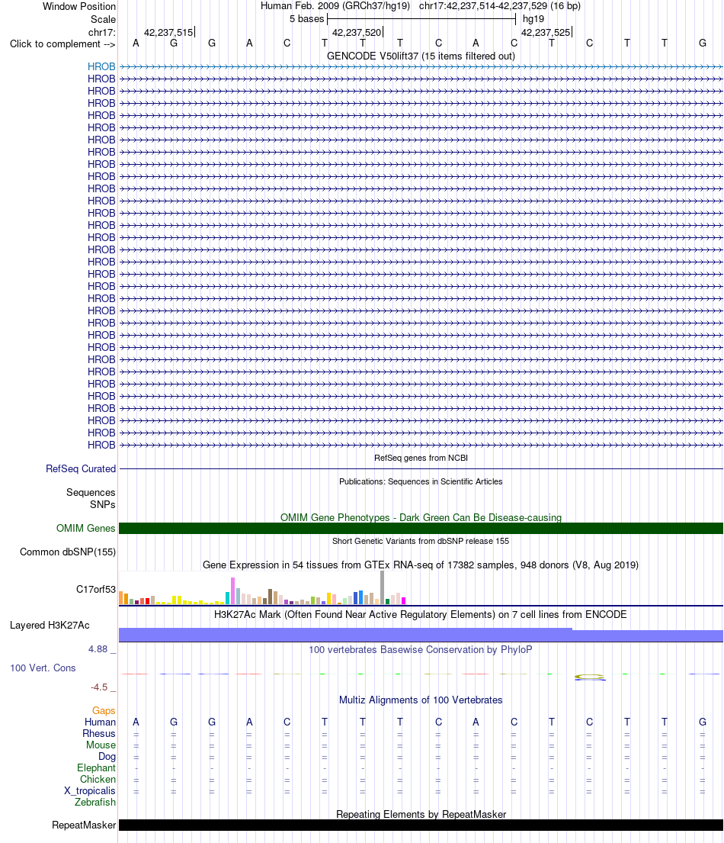Viewport: 724px width, 843px height.
Task: Click the tall pink bar in GTEx chart
Action: pos(233,590)
